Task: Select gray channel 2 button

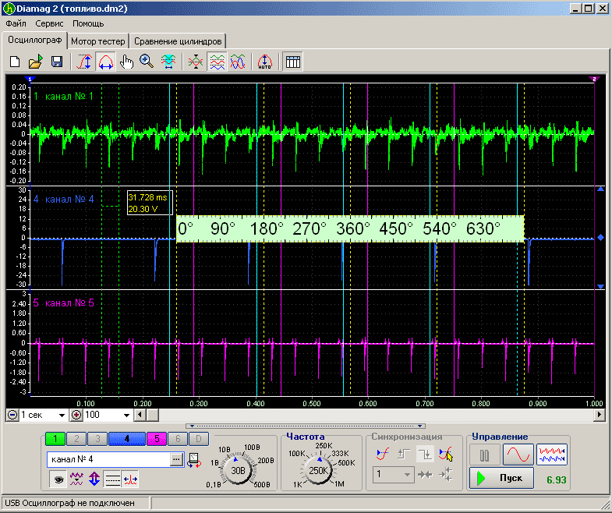Action: coord(76,439)
